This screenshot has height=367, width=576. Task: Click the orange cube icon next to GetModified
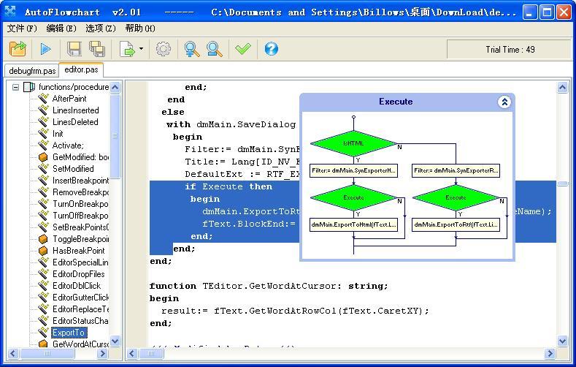pyautogui.click(x=43, y=157)
